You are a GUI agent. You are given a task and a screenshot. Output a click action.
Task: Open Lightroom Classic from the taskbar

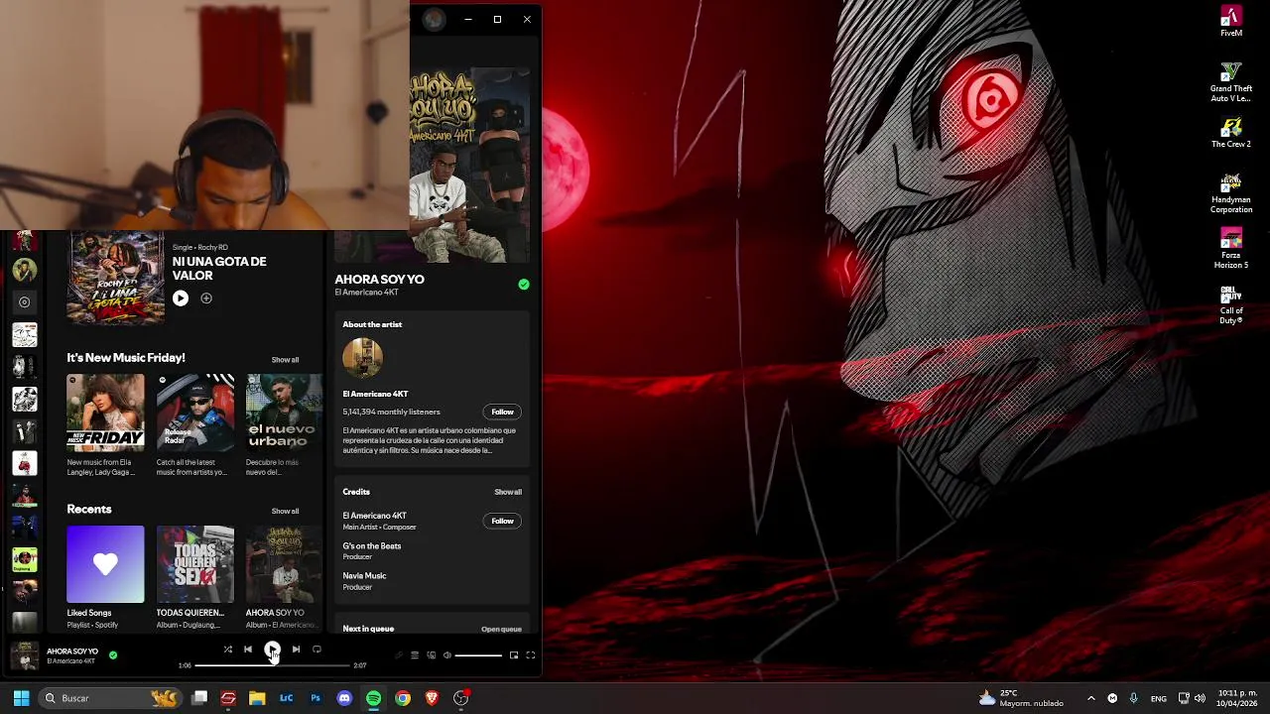point(286,698)
